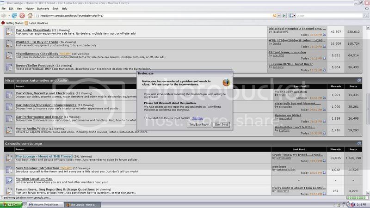Open Member Location Map link
Viewport: 370px width, 208px height.
34,179
